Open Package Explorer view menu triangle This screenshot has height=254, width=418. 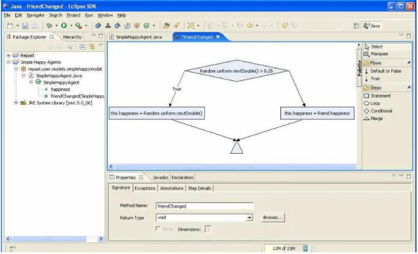point(101,46)
